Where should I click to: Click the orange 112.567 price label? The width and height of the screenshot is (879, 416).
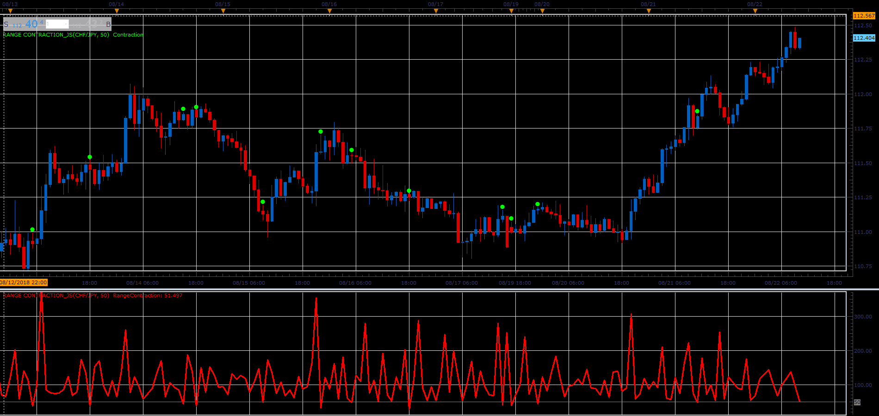[x=864, y=16]
